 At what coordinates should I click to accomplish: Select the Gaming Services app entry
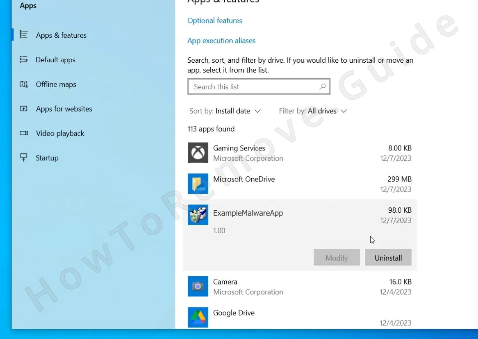(x=300, y=153)
